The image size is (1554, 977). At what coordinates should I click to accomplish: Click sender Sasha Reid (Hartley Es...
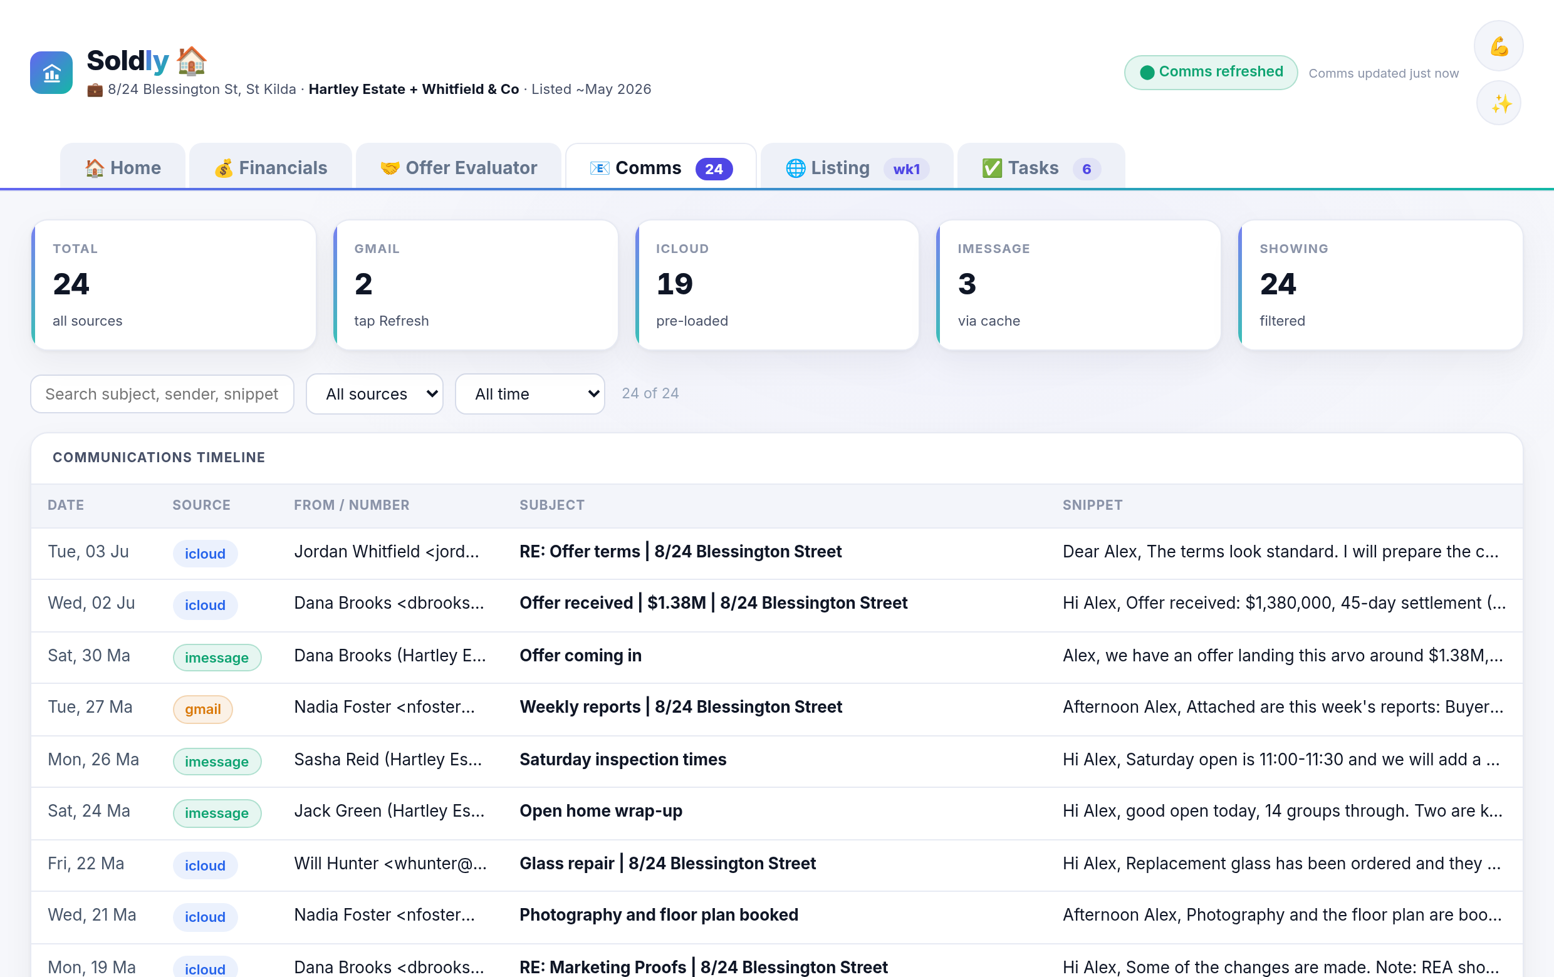tap(388, 760)
